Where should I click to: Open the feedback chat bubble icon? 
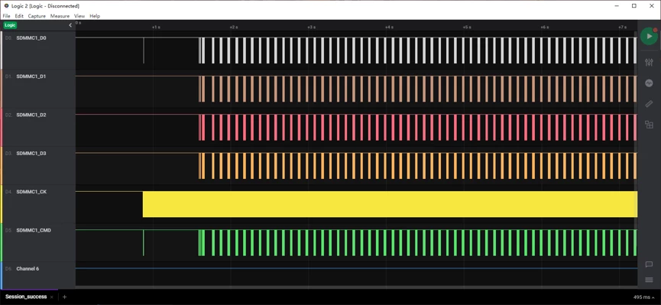click(x=650, y=264)
